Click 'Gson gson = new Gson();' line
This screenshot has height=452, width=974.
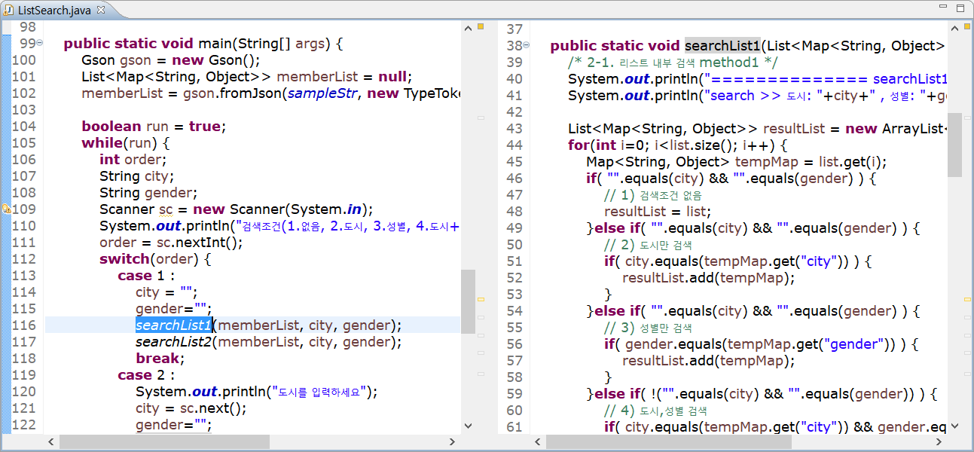(171, 60)
